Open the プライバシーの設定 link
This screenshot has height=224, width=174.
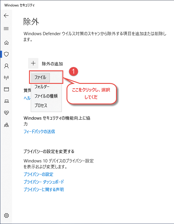pyautogui.click(x=38, y=174)
